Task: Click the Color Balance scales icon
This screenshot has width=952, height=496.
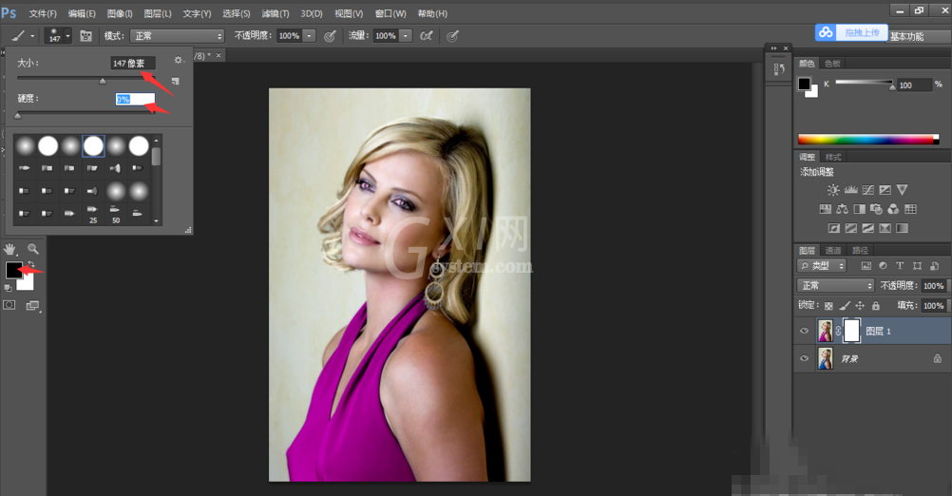Action: click(x=842, y=209)
